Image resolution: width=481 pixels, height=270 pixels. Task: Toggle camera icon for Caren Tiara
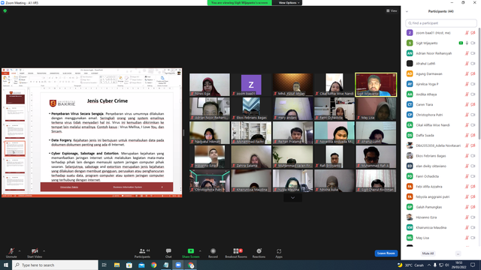click(x=473, y=104)
